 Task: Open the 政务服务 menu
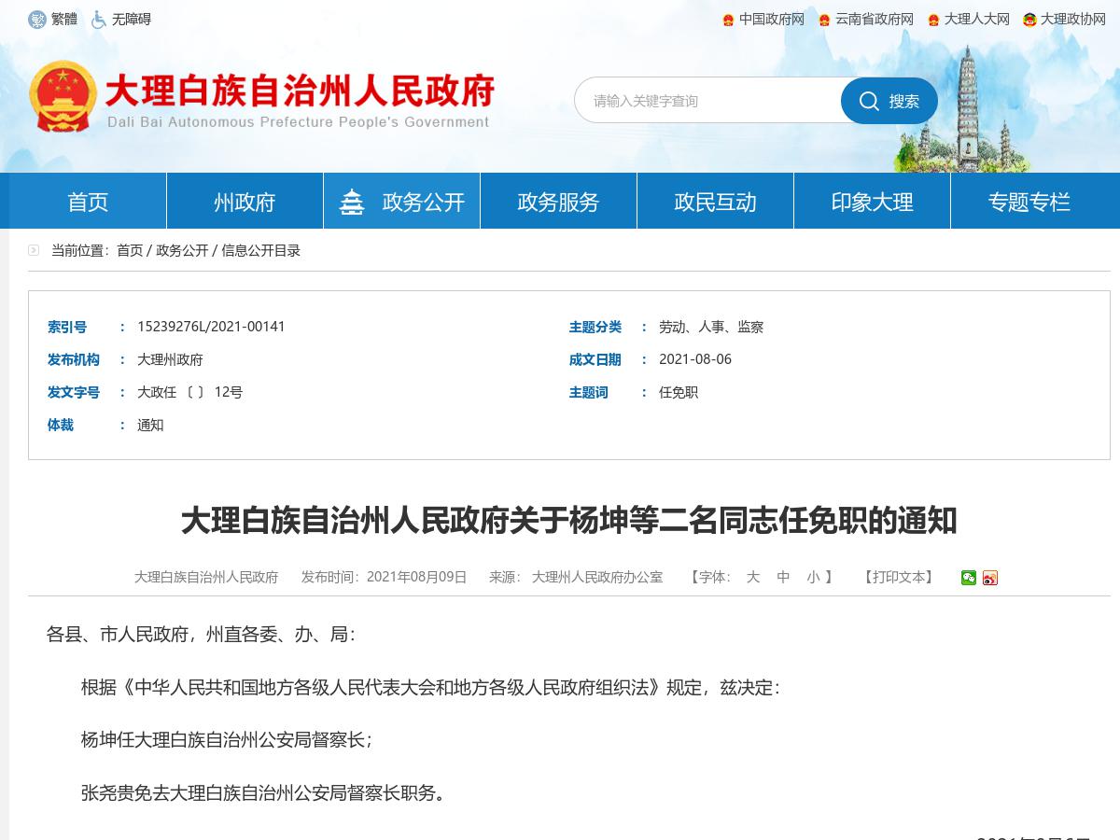[557, 200]
